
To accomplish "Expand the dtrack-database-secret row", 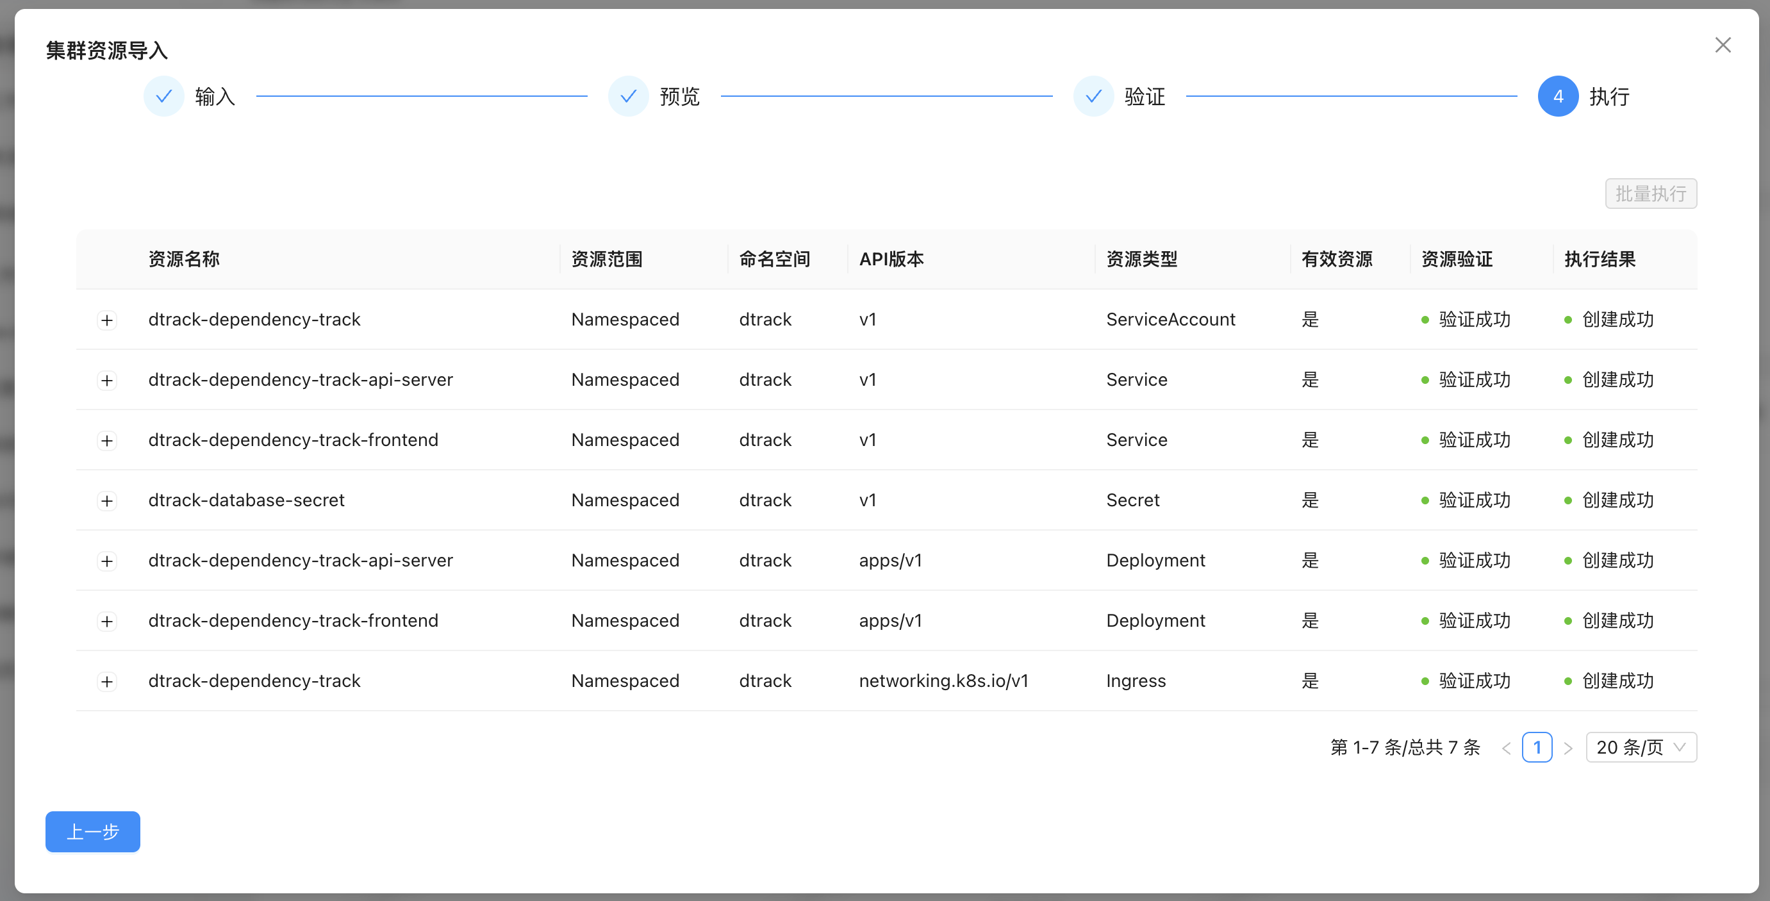I will tap(106, 501).
